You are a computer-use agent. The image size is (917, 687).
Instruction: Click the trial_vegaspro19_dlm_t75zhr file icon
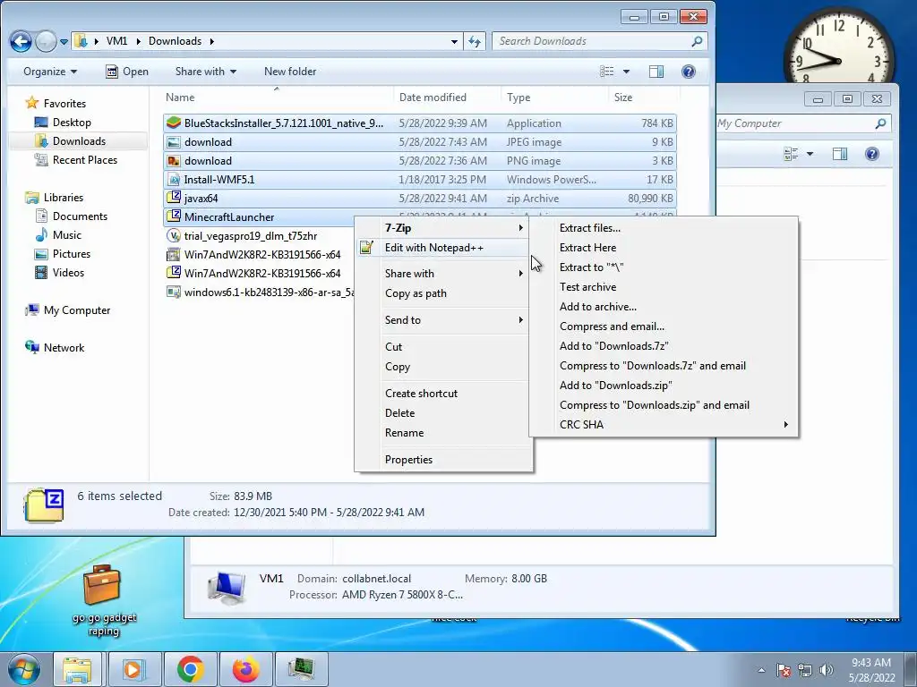pos(173,235)
